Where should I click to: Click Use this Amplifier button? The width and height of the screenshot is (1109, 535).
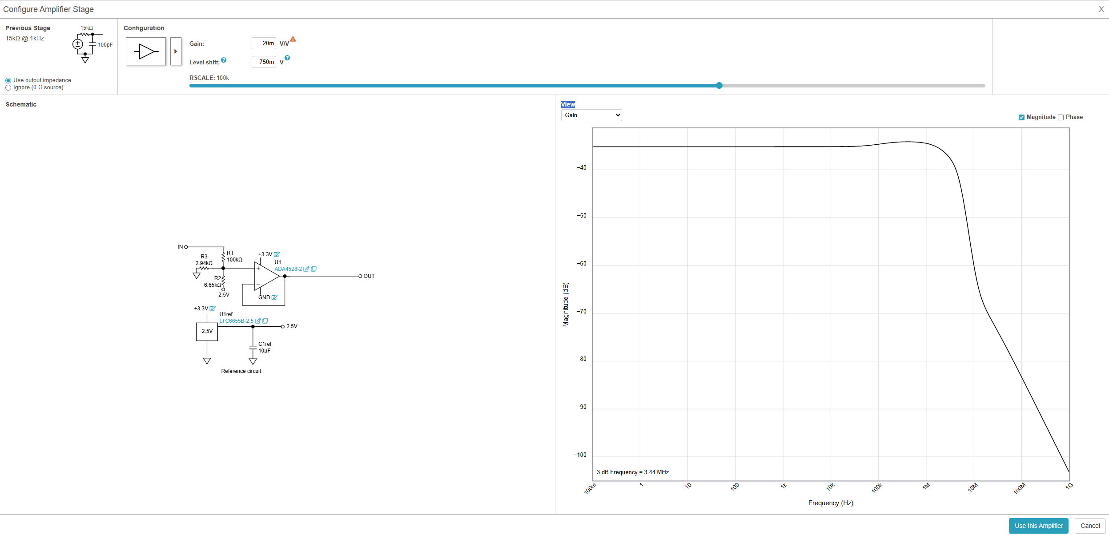1038,526
